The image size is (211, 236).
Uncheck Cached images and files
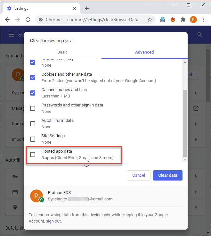(x=33, y=93)
